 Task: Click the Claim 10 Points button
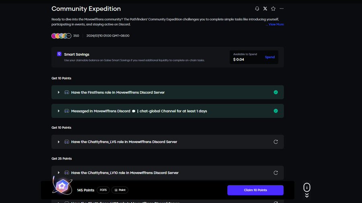(255, 190)
